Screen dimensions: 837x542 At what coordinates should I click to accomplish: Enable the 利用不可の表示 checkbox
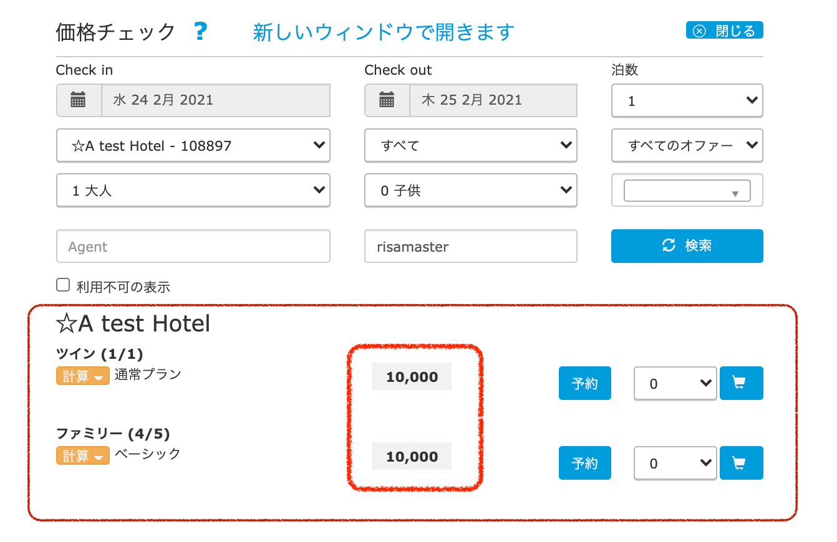point(63,285)
